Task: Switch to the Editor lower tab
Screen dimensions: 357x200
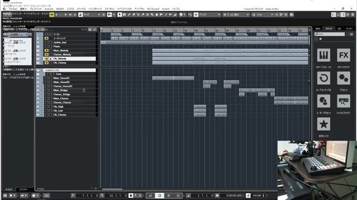Action: (23, 189)
